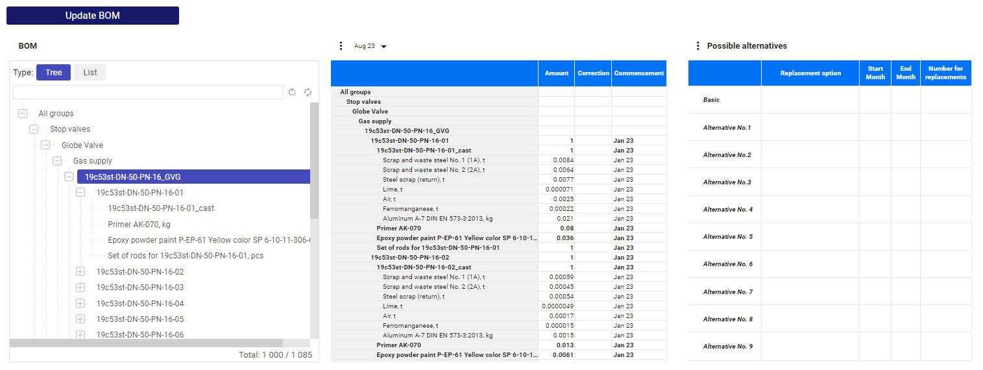Select 19c53st-DN-50-PN-16_GVG in the BOM tree
Image resolution: width=983 pixels, height=370 pixels.
193,177
